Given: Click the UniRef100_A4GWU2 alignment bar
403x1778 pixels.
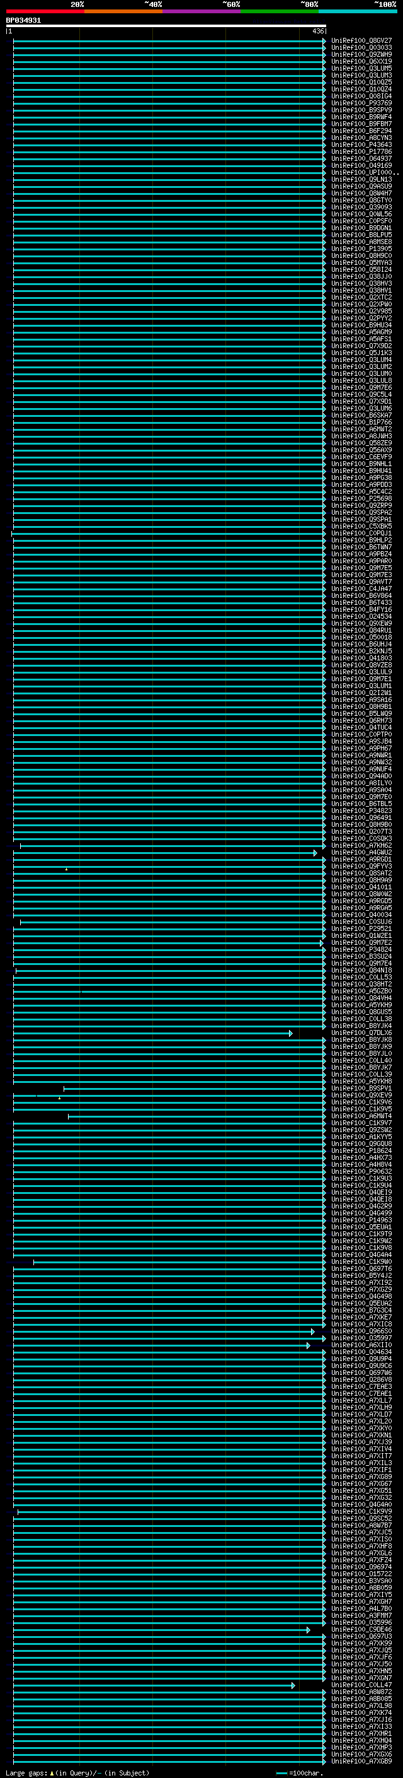Looking at the screenshot, I should tap(164, 853).
